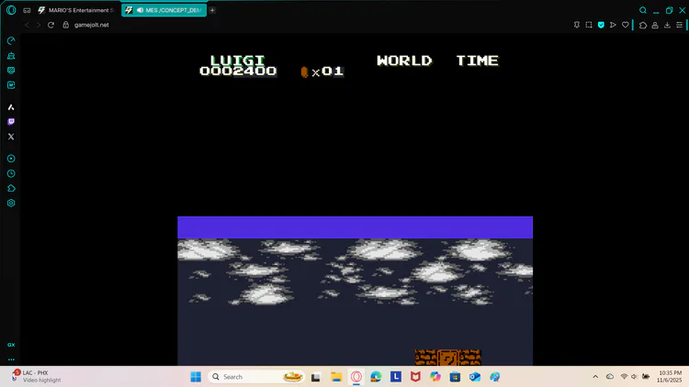Screen dimensions: 689x387
Task: Open McAfee from the taskbar
Action: click(415, 377)
